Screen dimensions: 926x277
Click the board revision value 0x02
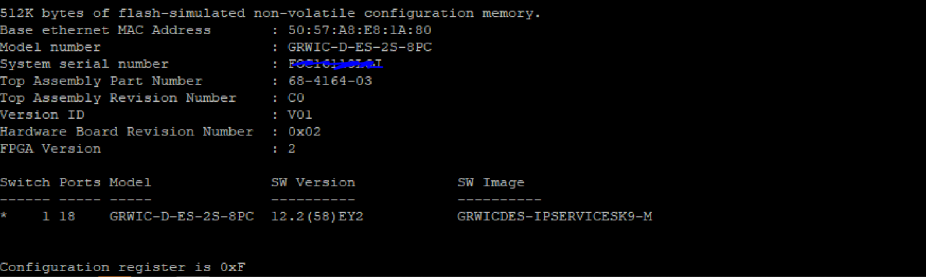(304, 131)
